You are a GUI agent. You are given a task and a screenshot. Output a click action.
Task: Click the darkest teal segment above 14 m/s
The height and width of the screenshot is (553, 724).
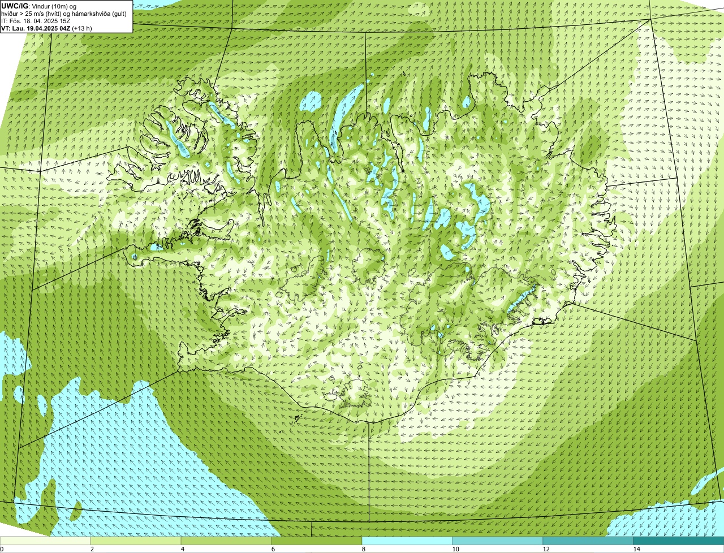point(679,541)
